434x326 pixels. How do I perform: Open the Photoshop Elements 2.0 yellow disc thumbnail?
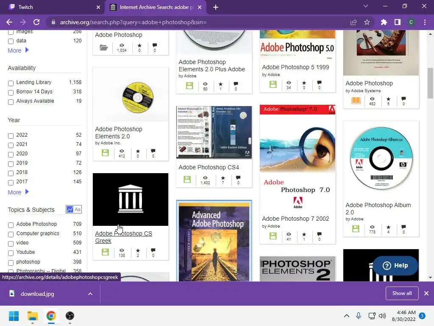[131, 94]
